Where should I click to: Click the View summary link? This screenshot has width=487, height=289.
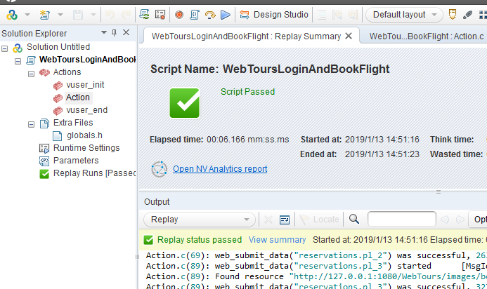coord(277,240)
